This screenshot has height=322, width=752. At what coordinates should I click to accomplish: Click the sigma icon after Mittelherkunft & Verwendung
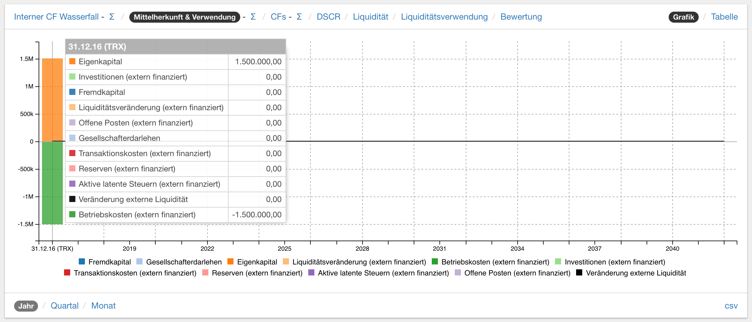point(253,17)
